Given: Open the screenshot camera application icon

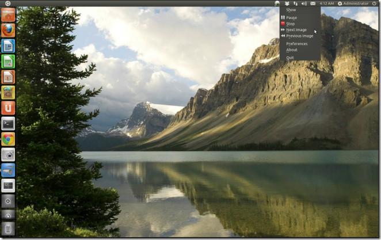Looking at the screenshot, I should (8, 155).
